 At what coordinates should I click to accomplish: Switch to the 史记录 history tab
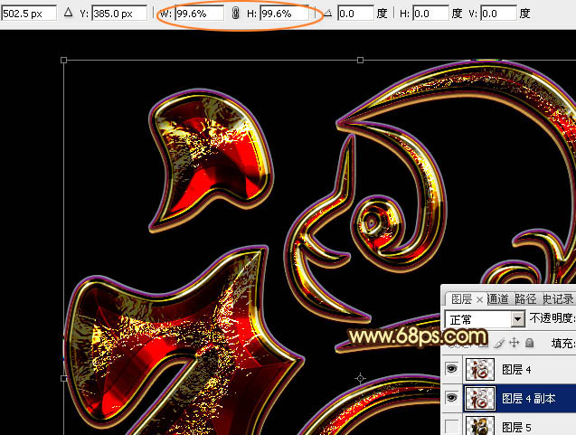(x=558, y=299)
